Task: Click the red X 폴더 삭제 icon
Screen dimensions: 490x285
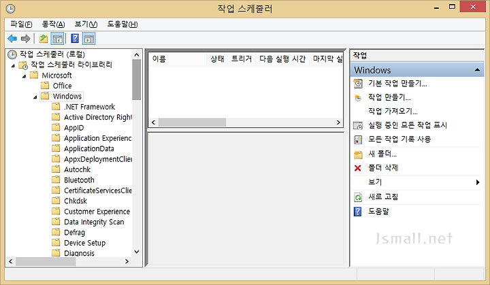Action: point(358,168)
